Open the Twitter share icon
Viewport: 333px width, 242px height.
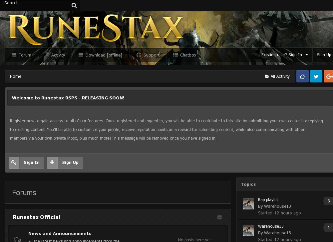[316, 76]
